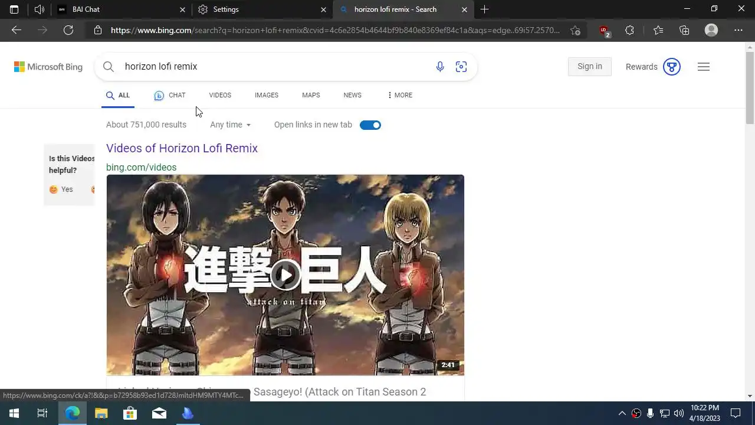Open Task View on the taskbar
The image size is (755, 425).
42,413
